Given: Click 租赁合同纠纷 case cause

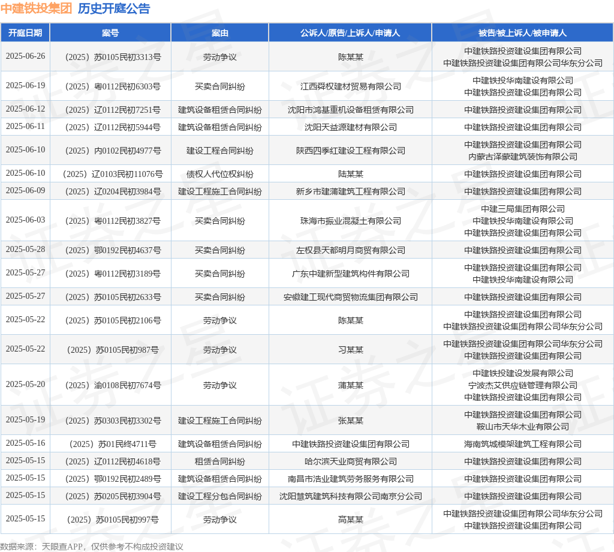Looking at the screenshot, I should 219,461.
